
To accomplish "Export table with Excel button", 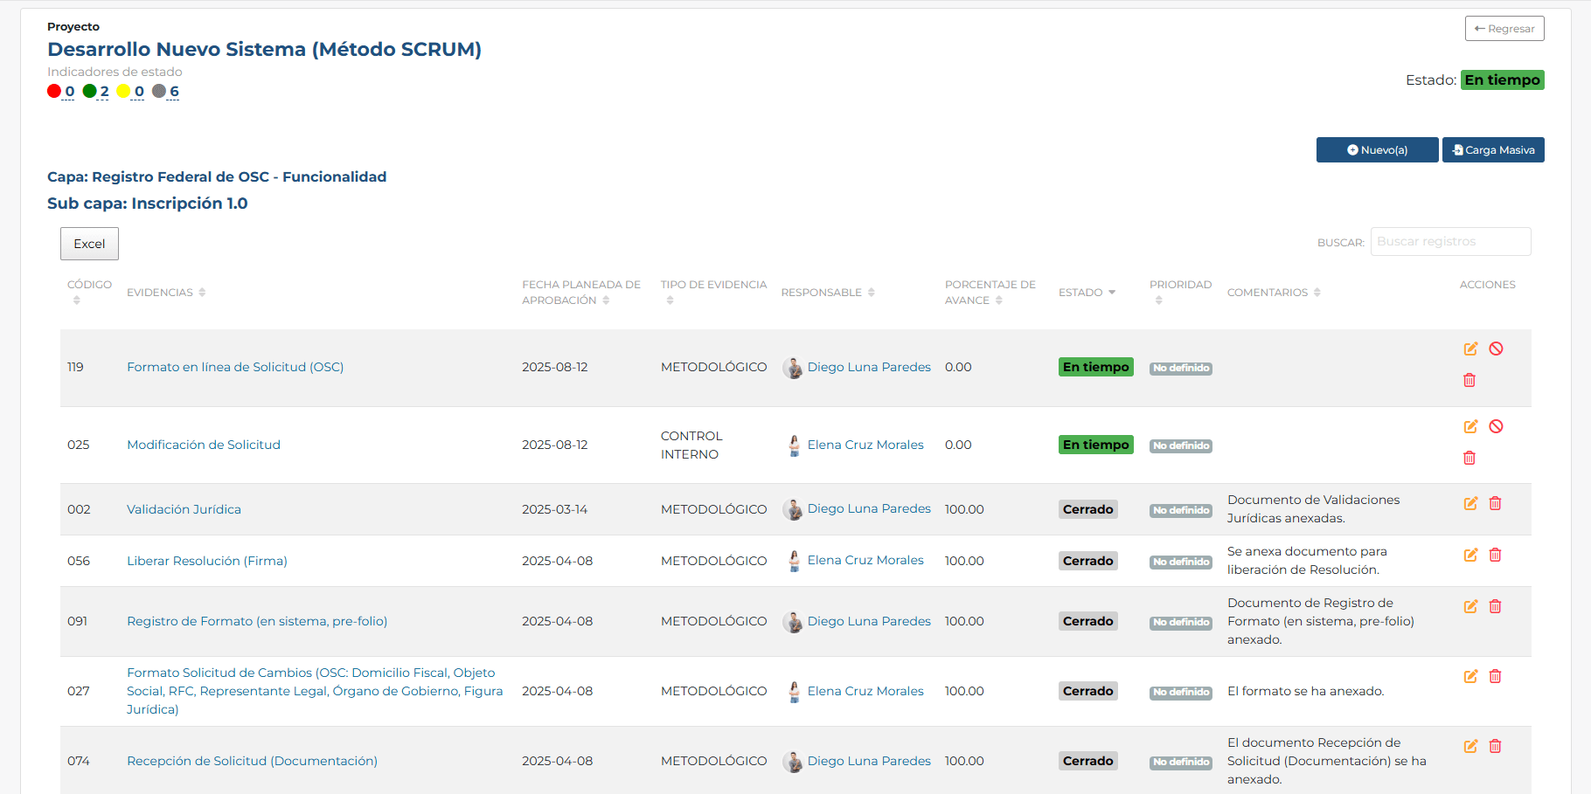I will coord(89,244).
